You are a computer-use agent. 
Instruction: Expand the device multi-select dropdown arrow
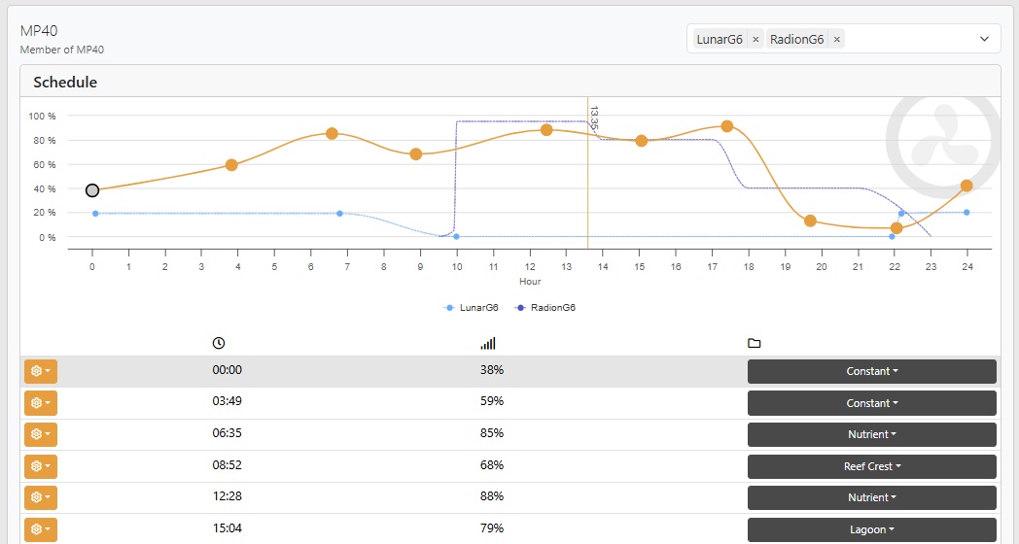984,40
